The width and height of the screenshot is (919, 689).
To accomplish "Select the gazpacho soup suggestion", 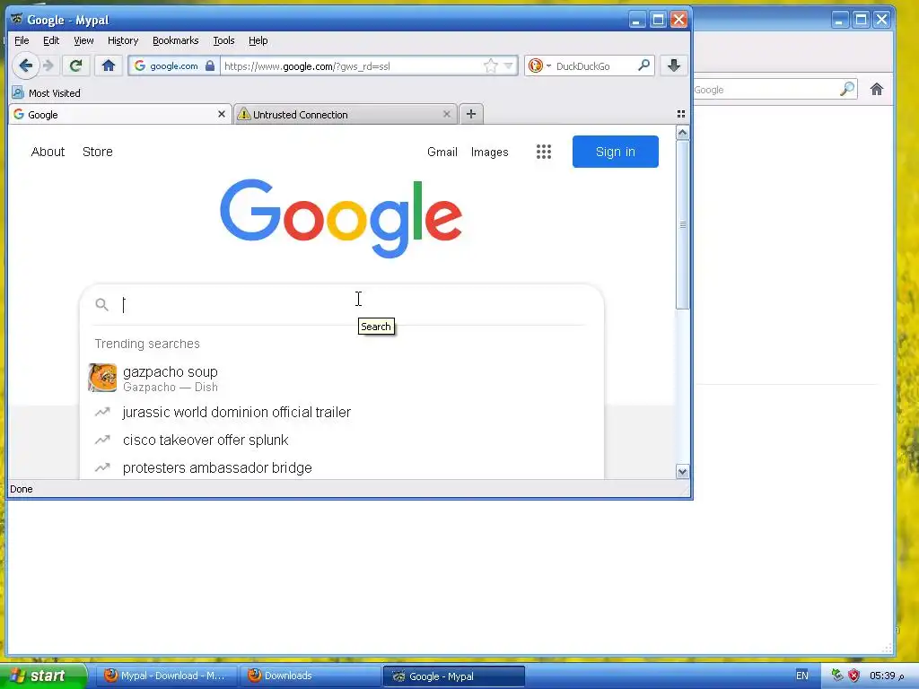I will tap(342, 378).
